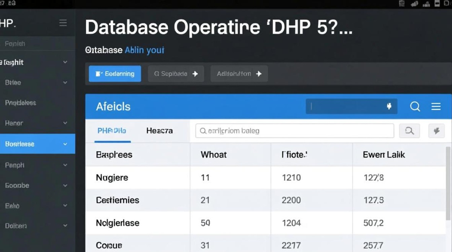Switch to the Heacza tab

(159, 131)
